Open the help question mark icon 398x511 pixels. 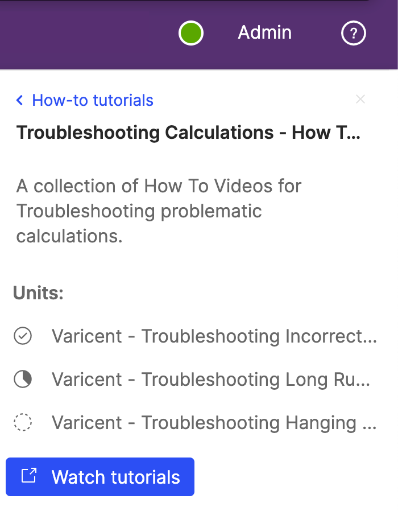(353, 33)
